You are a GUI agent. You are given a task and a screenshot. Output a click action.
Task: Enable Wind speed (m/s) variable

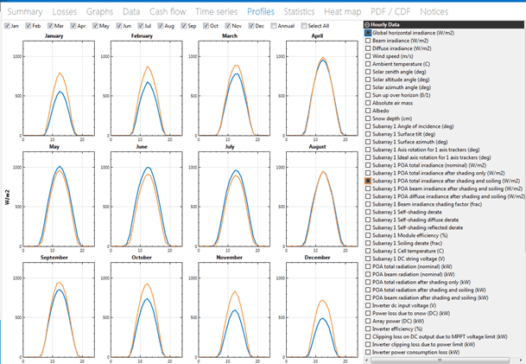368,56
